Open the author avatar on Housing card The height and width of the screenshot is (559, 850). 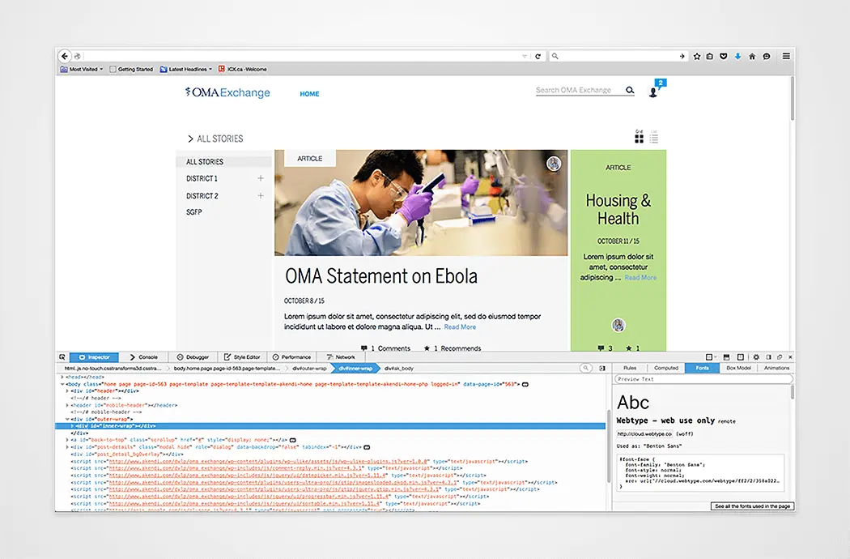click(x=618, y=325)
